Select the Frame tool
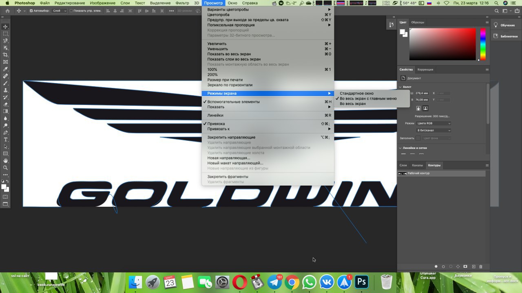This screenshot has width=522, height=293. click(6, 62)
